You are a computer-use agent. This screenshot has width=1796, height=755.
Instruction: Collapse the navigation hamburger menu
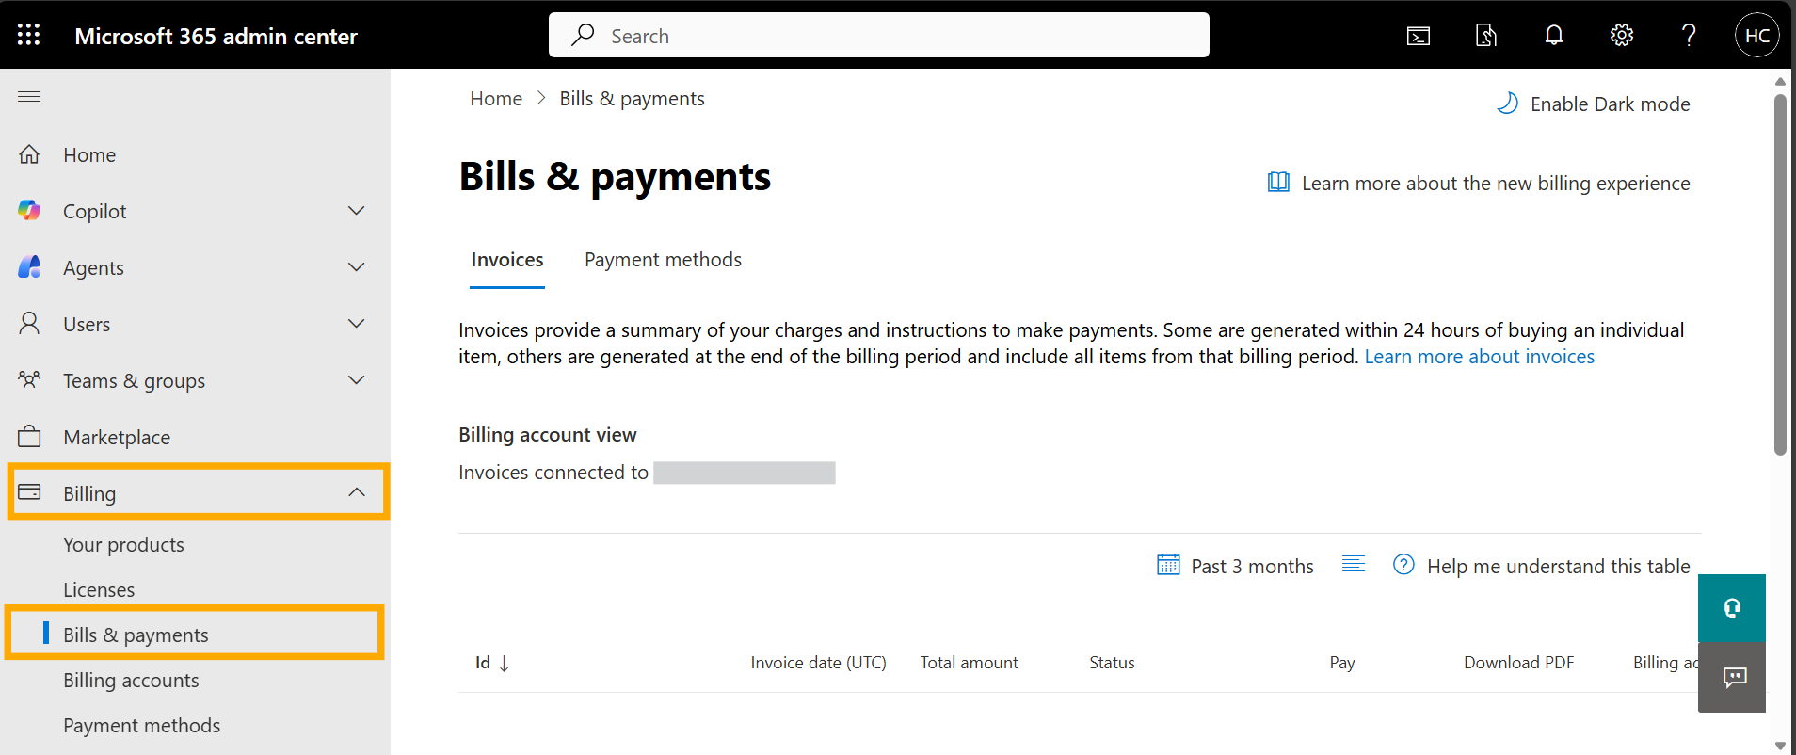tap(29, 96)
